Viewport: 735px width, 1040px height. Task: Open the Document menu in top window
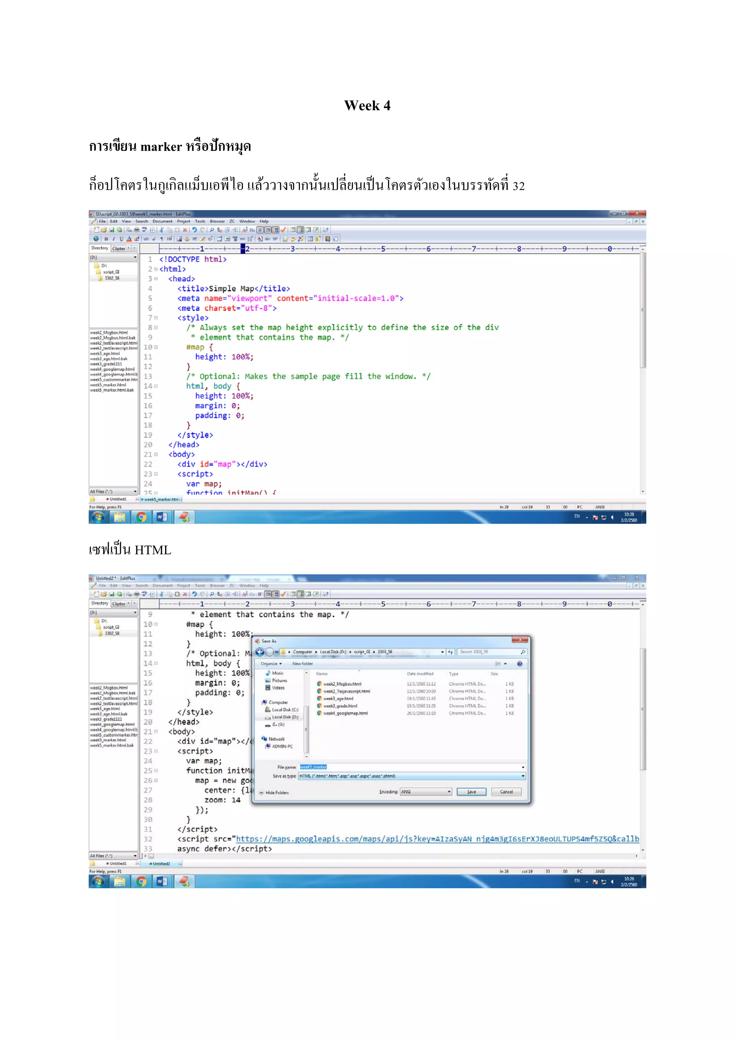coord(162,222)
